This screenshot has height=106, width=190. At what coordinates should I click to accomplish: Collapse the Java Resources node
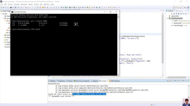[3, 19]
